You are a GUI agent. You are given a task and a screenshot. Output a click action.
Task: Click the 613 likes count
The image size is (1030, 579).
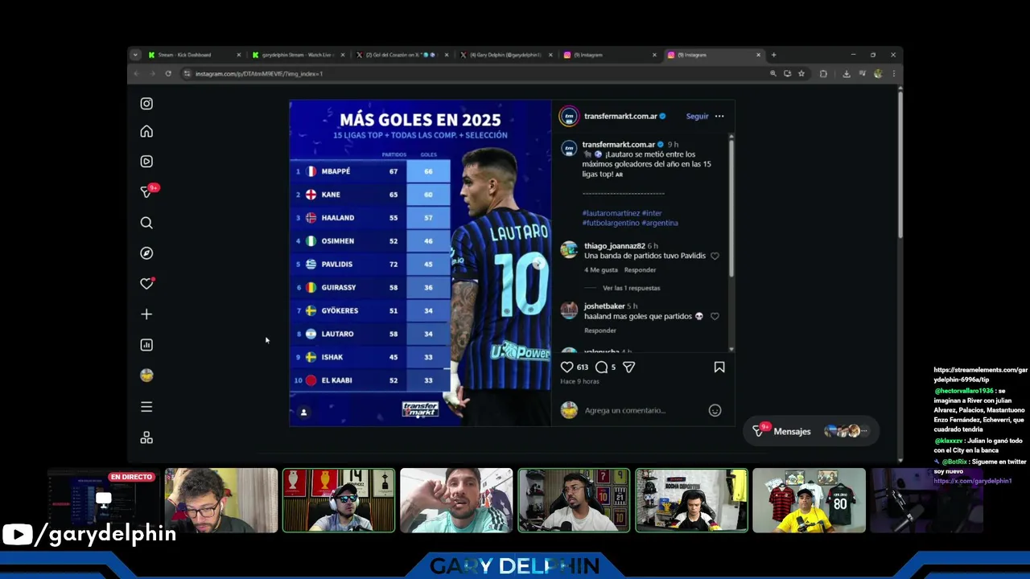coord(583,367)
